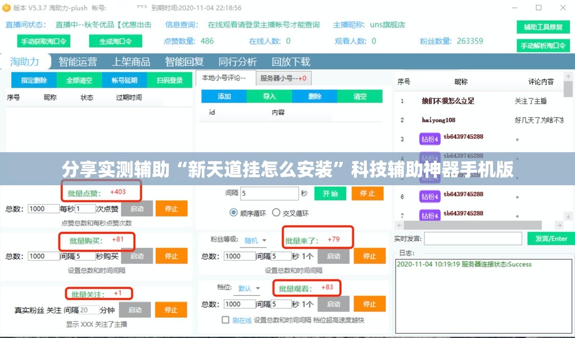This screenshot has height=338, width=575.
Task: Click the 评论内容 column header
Action: pyautogui.click(x=540, y=82)
